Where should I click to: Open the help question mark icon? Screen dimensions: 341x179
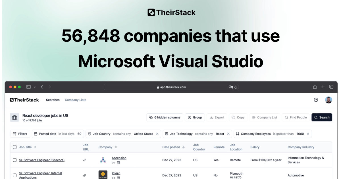click(x=316, y=100)
